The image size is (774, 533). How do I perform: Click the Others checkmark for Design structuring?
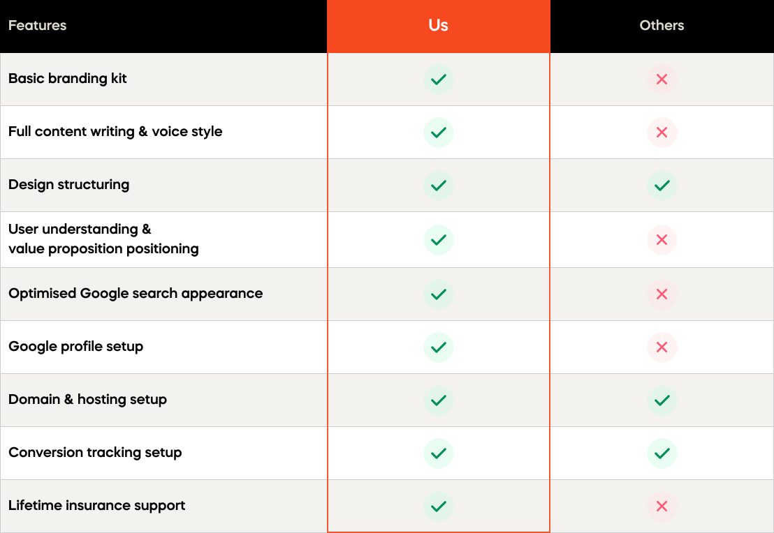[x=662, y=186]
